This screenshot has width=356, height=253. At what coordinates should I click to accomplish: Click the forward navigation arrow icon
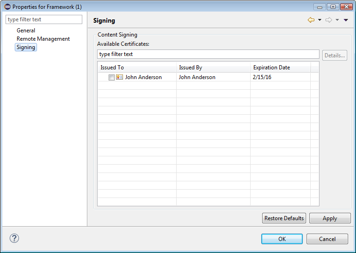pyautogui.click(x=329, y=20)
